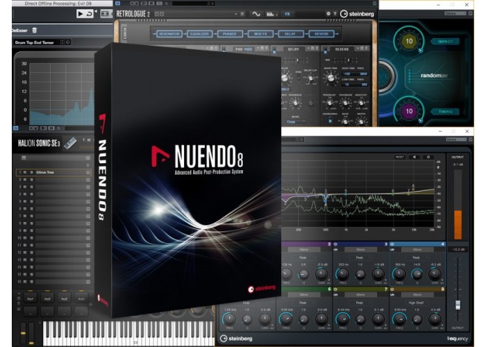The image size is (486, 347).
Task: Click the Randomizer IMPACT label button
Action: 445,41
